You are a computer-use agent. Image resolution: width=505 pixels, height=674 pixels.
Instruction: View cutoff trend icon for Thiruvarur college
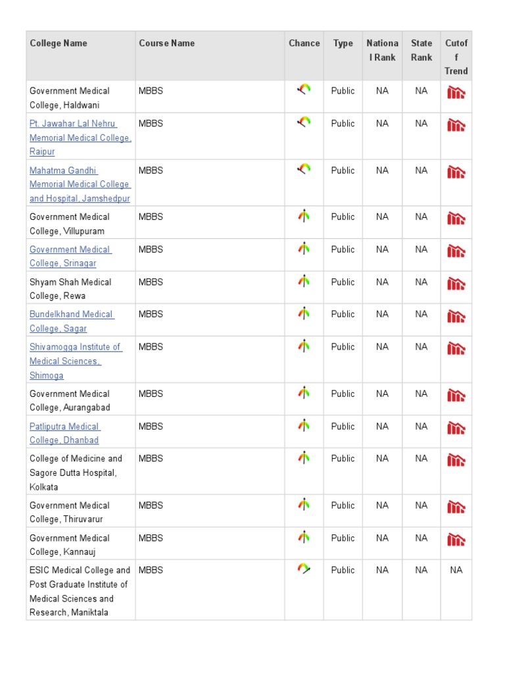[x=456, y=507]
